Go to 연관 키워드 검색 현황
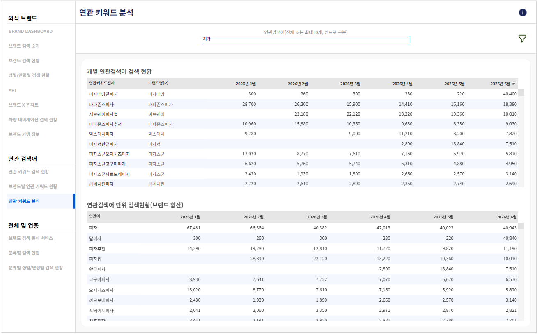Image resolution: width=537 pixels, height=334 pixels. coord(29,172)
